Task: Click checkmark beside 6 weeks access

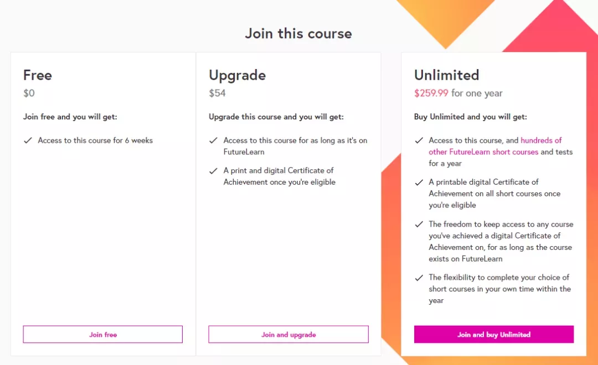Action: pos(28,140)
